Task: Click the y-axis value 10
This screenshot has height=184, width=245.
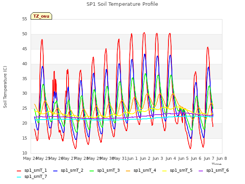Action: click(24, 153)
